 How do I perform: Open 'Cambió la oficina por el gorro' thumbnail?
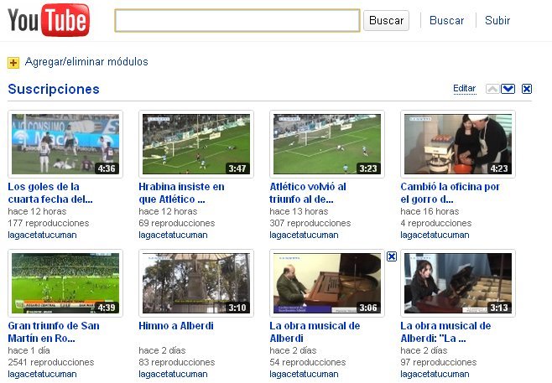457,144
